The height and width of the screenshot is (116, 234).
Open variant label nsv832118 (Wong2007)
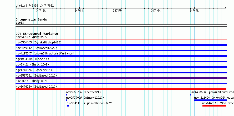click(x=32, y=81)
